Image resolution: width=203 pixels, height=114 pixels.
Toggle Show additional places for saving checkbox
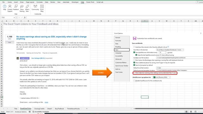pyautogui.click(x=134, y=63)
